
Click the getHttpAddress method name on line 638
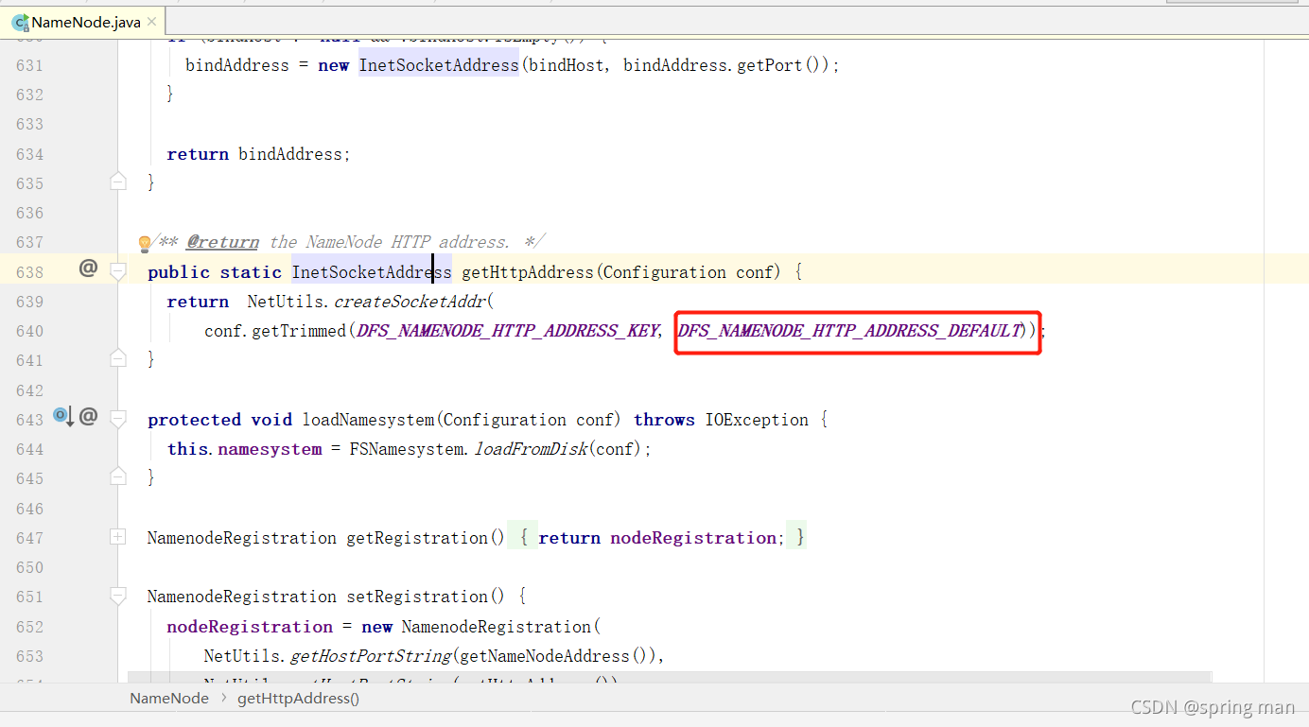pyautogui.click(x=527, y=272)
